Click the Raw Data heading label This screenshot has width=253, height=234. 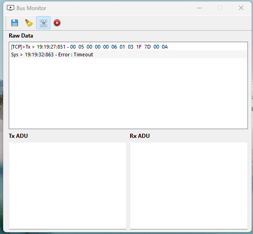pos(21,36)
